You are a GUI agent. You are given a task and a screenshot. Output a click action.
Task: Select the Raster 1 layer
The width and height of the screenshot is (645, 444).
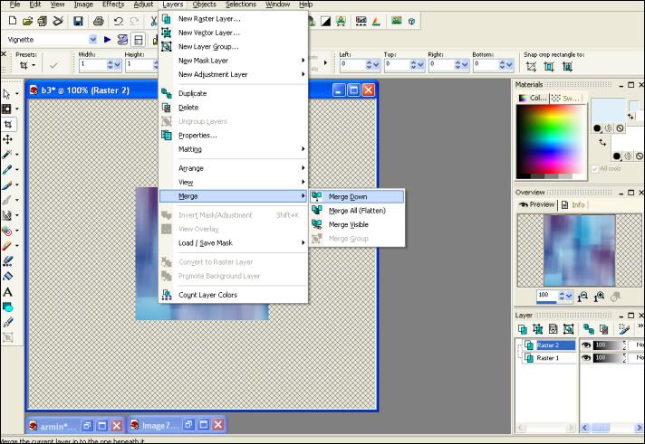[x=548, y=358]
